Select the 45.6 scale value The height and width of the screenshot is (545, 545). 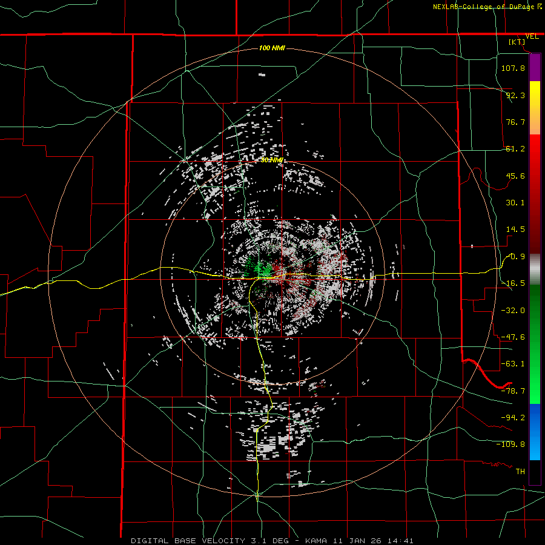(515, 176)
